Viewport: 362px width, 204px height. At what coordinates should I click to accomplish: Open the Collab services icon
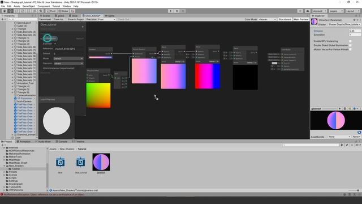coord(300,11)
